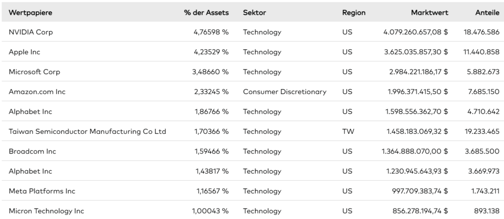Select the NVIDIA Corp holding

[x=31, y=32]
